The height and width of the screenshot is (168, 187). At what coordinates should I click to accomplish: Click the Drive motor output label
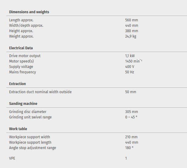(x=25, y=56)
